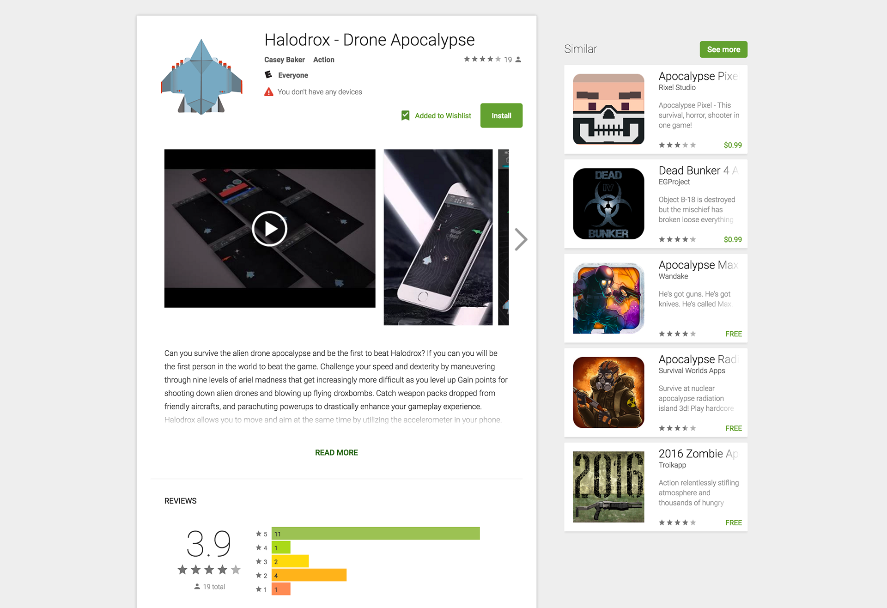Expand description with READ MORE
Screen dimensions: 887x608
coord(336,453)
